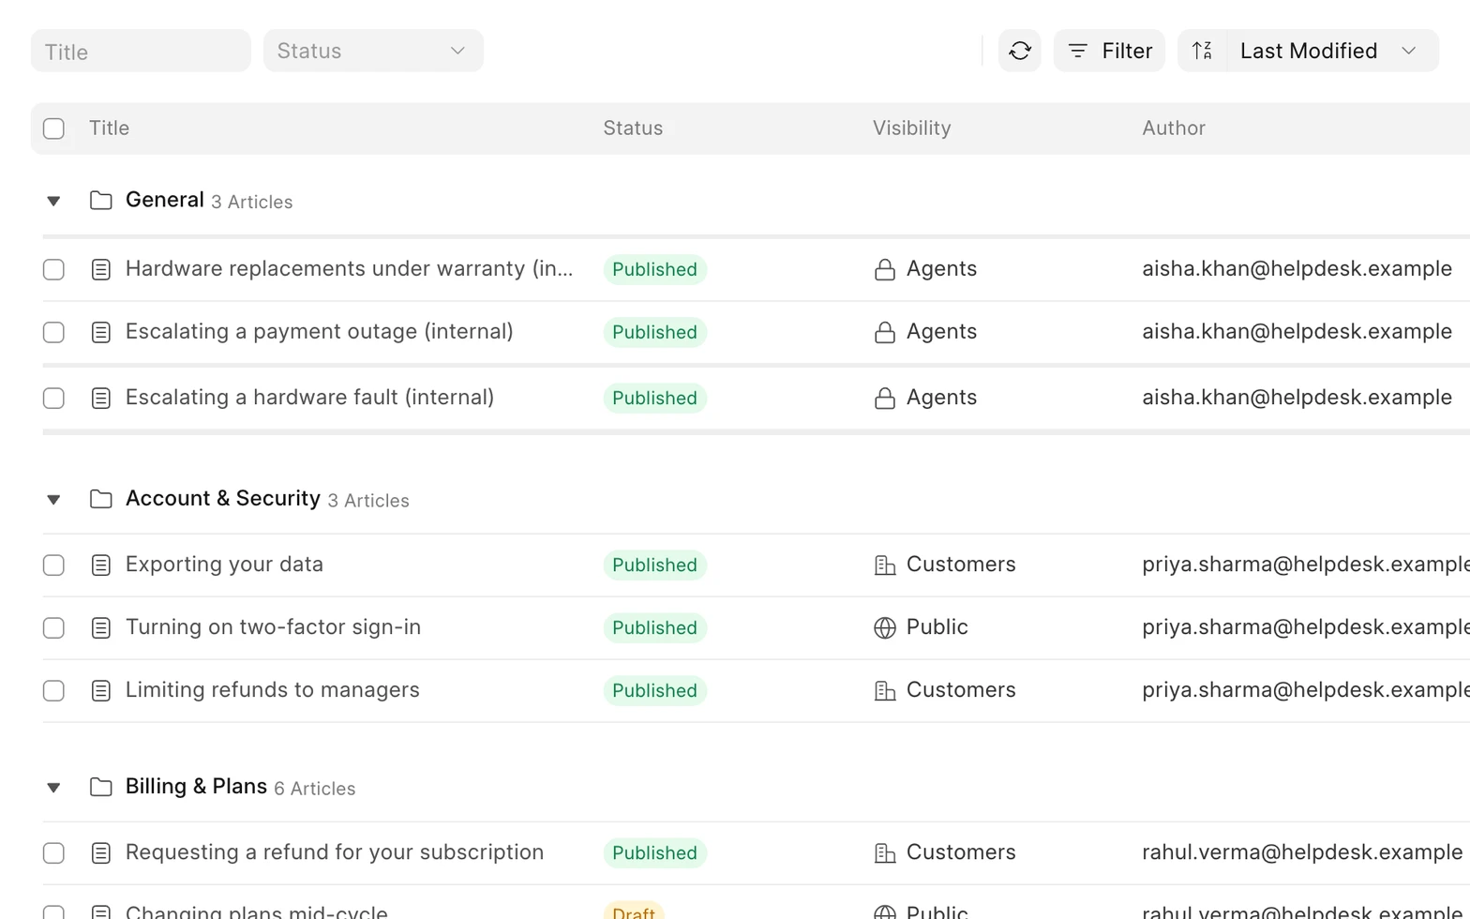
Task: Select the Limiting refunds to managers checkbox
Action: pos(53,690)
